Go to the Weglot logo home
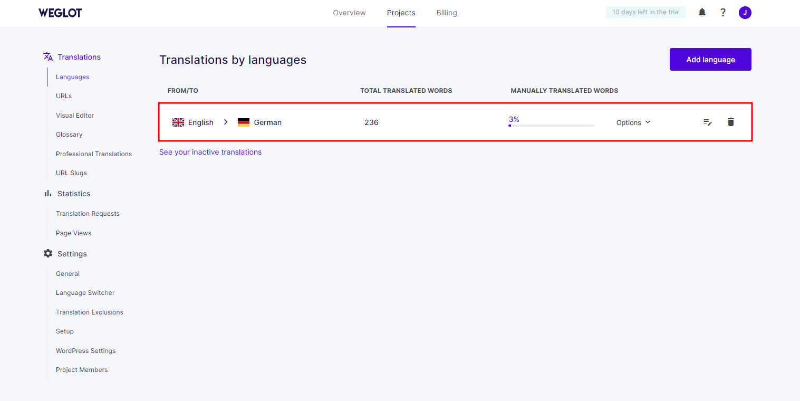The height and width of the screenshot is (401, 800). (60, 13)
